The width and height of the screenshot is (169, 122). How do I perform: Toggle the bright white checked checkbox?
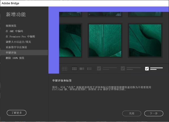pos(147,69)
